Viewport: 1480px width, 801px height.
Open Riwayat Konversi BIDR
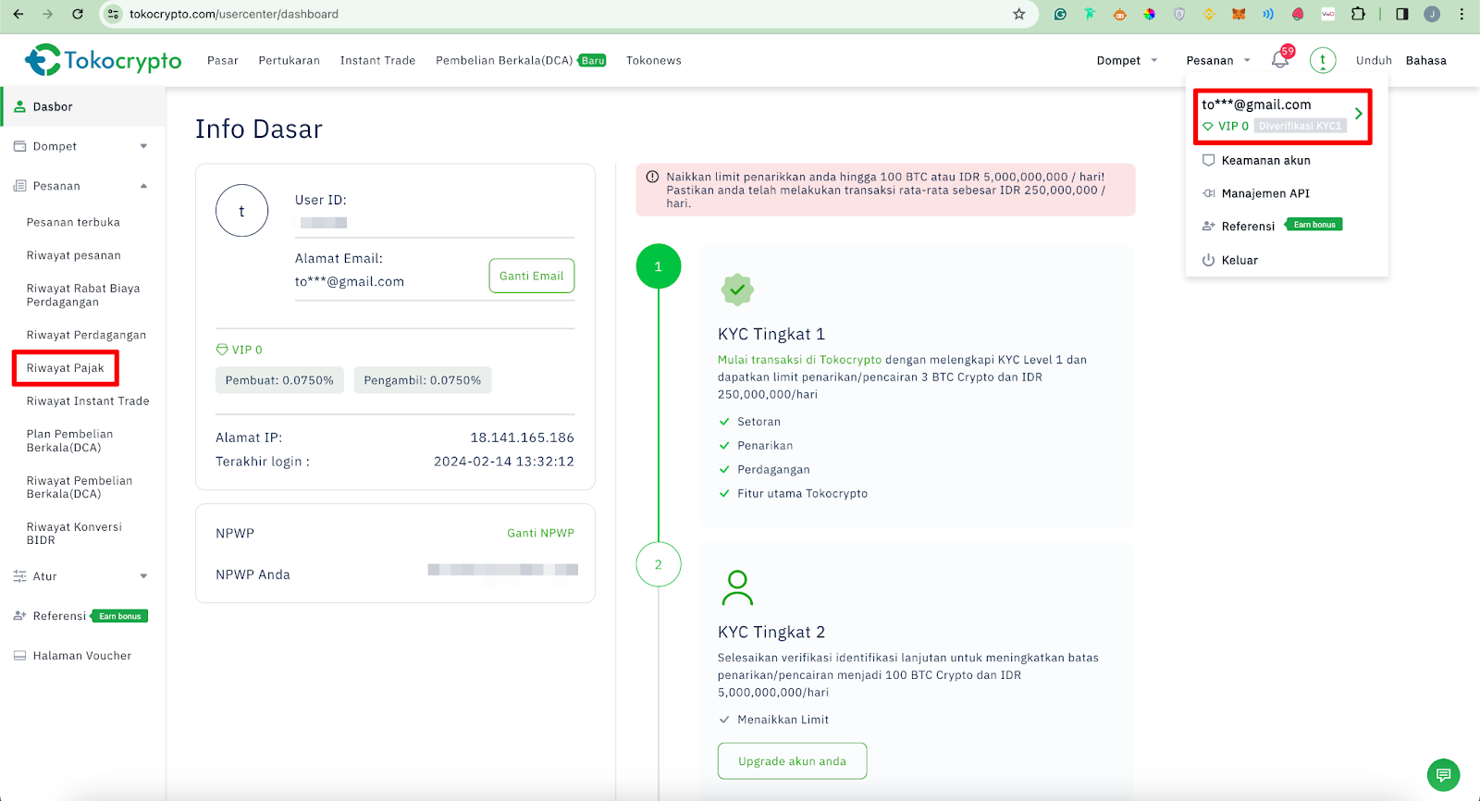point(74,534)
